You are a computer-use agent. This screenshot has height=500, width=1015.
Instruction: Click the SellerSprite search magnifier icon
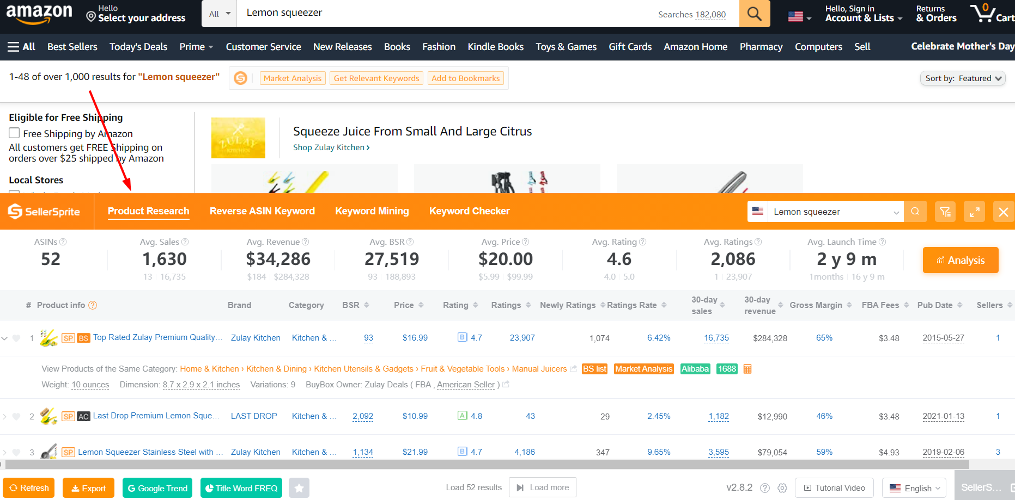(x=915, y=212)
